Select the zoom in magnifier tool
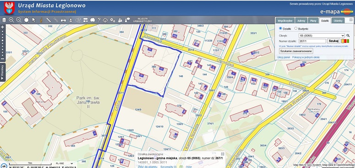Viewport: 355px width, 168px height. [x=11, y=20]
